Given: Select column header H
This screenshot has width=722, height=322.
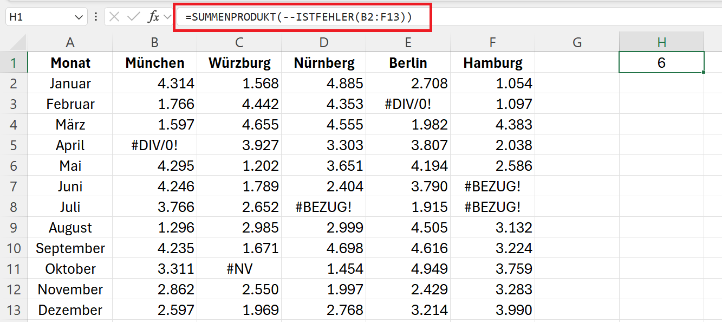Looking at the screenshot, I should [x=661, y=42].
